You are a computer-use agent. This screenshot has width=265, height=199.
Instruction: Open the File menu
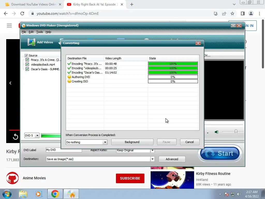click(24, 32)
